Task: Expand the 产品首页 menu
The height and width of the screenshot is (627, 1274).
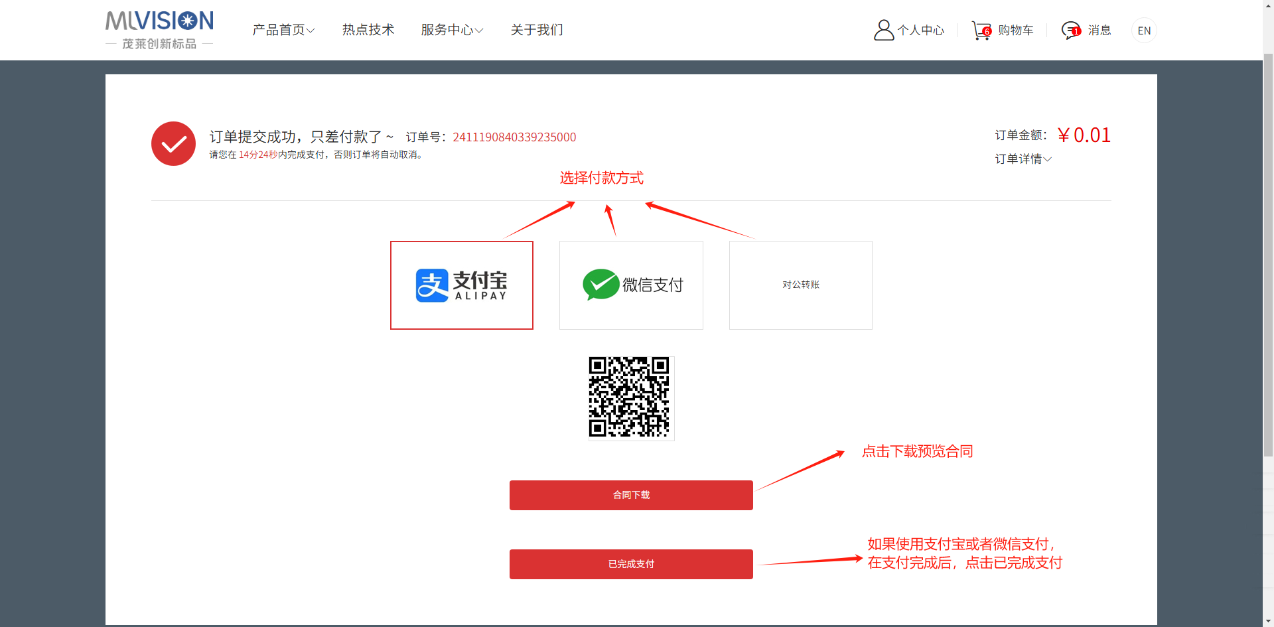Action: 283,30
